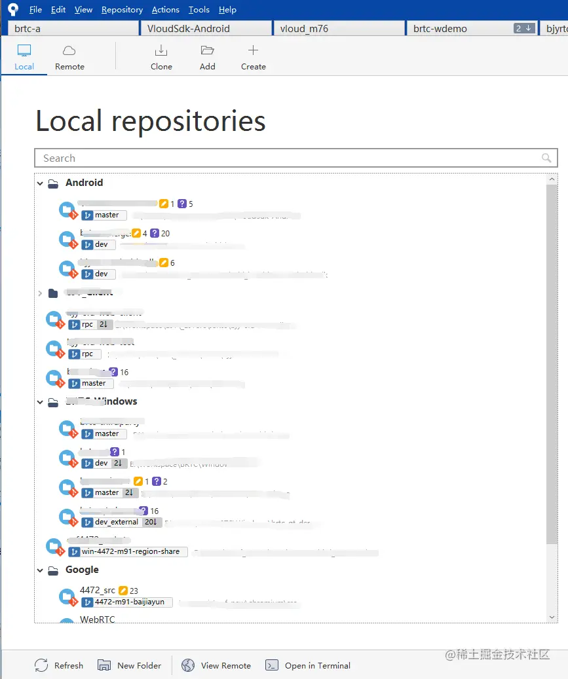Focus the repository Search field
Image resolution: width=568 pixels, height=679 pixels.
pos(296,158)
